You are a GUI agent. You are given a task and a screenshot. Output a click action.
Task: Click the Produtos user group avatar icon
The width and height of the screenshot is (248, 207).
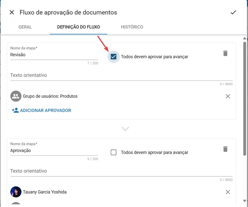[16, 96]
